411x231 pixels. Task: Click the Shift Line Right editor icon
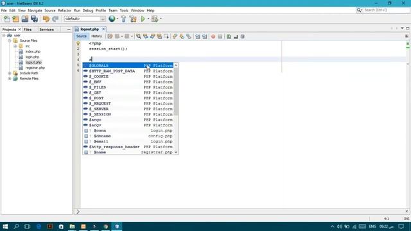204,37
